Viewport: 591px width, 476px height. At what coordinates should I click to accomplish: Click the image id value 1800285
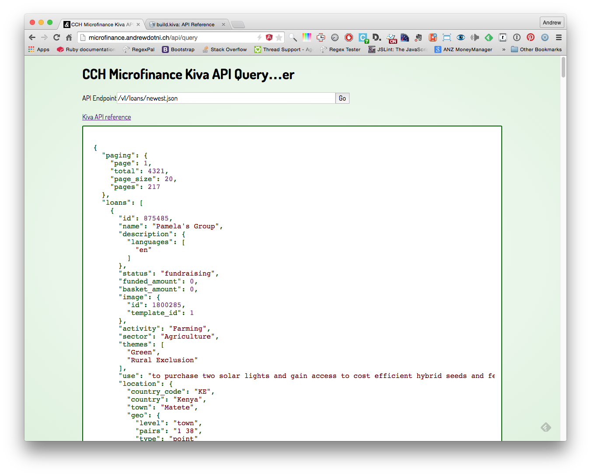click(167, 305)
